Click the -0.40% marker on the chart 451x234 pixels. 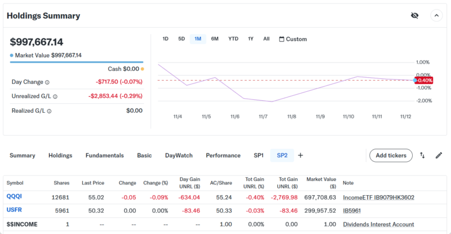[x=423, y=80]
